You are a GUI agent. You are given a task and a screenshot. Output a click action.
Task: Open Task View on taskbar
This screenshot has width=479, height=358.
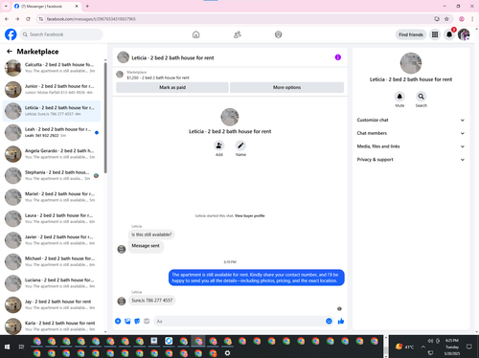point(21,347)
